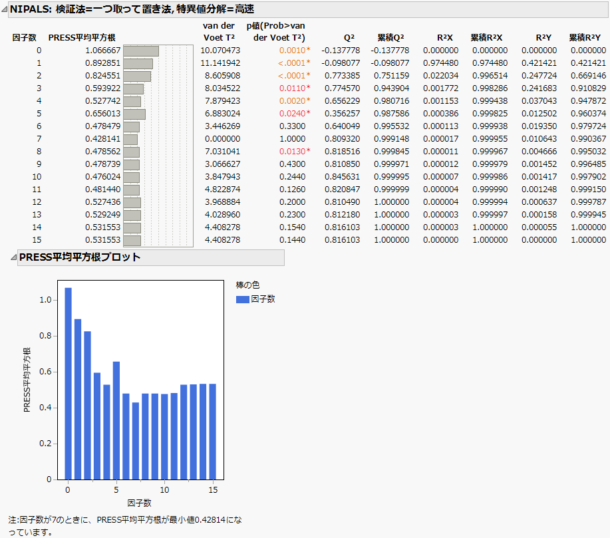610x538 pixels.
Task: Click the note about minimum PRESS at factor 7
Action: tap(125, 526)
